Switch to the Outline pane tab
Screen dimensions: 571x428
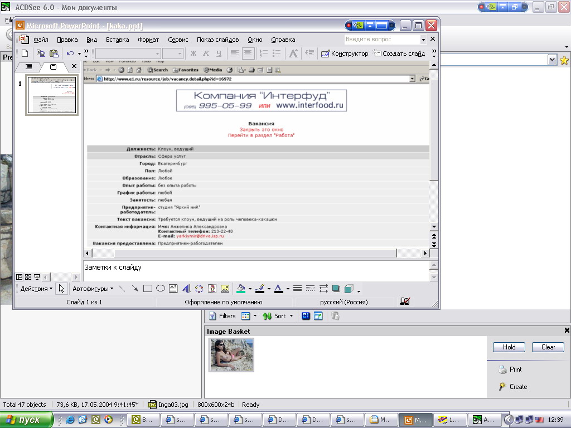tap(29, 67)
